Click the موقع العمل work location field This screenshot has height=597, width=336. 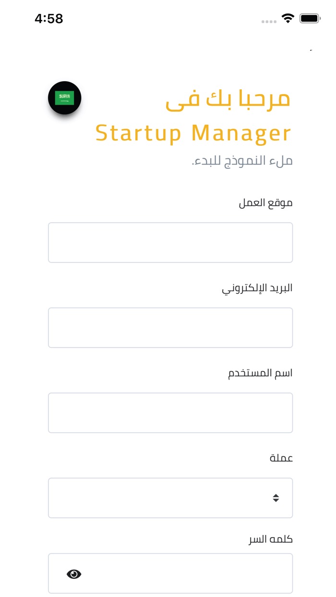tap(170, 242)
